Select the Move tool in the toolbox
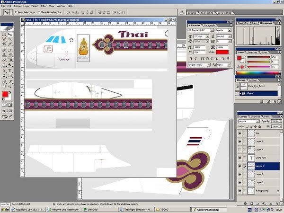This screenshot has height=213, width=284. click(10, 34)
